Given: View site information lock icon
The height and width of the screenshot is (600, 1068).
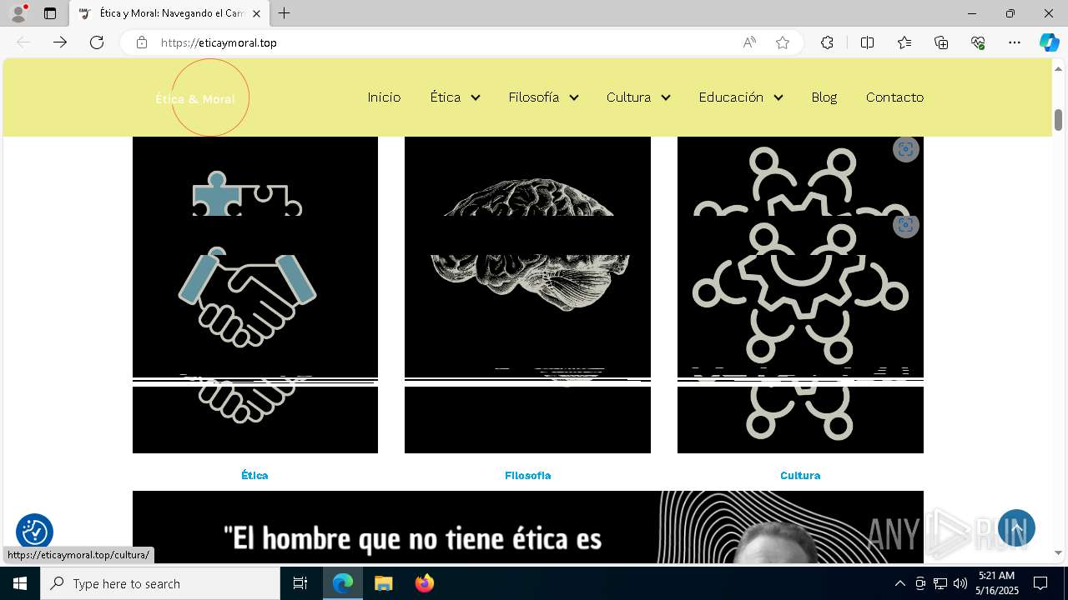Looking at the screenshot, I should click(x=142, y=42).
